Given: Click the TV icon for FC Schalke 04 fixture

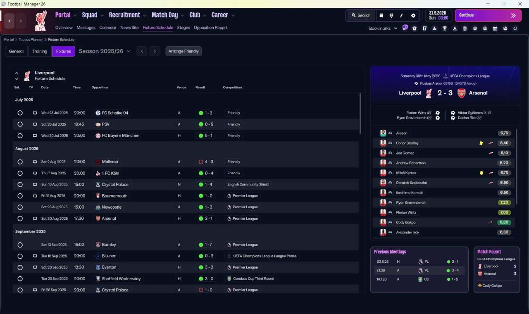Looking at the screenshot, I should click(x=35, y=113).
